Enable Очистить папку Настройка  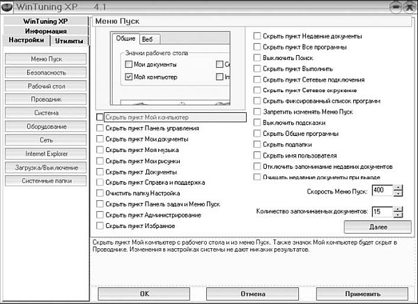point(100,193)
